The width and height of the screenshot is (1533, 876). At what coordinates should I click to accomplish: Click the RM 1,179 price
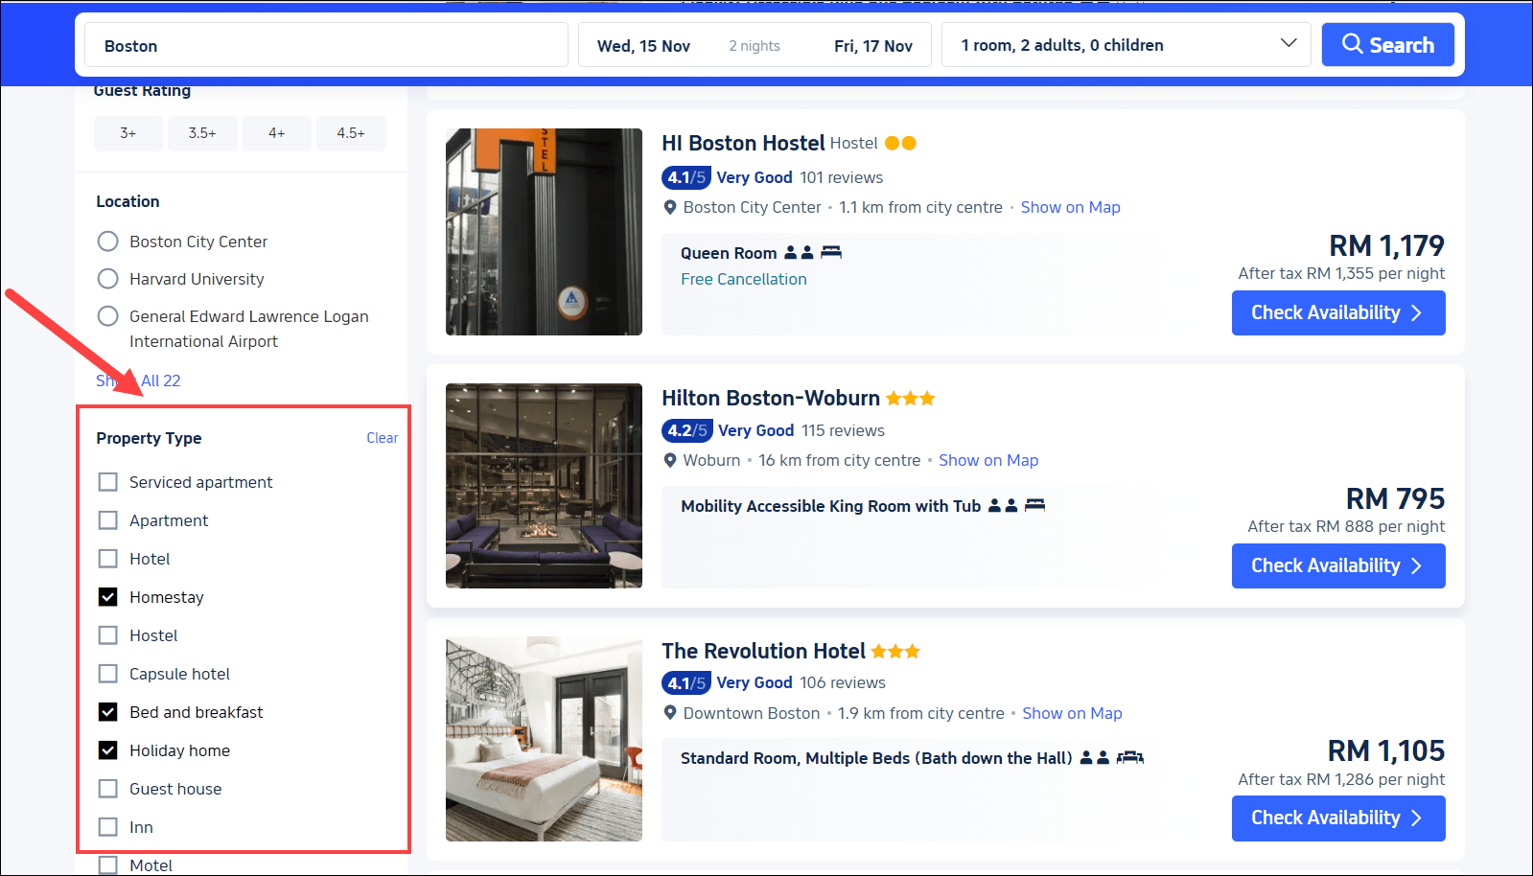(1386, 245)
